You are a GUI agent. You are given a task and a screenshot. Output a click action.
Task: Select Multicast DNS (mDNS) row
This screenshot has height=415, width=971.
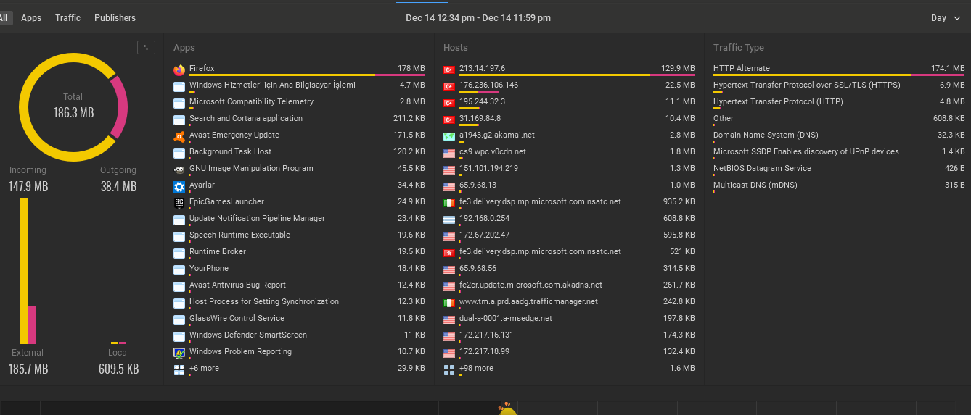pos(839,185)
